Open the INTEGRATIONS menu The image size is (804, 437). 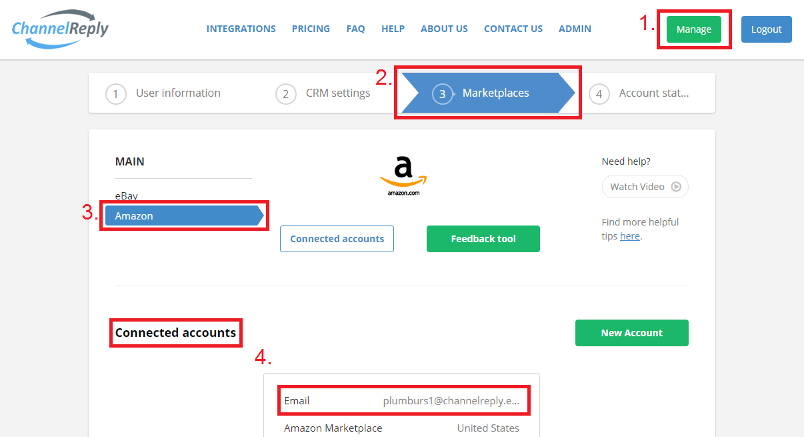pos(241,28)
